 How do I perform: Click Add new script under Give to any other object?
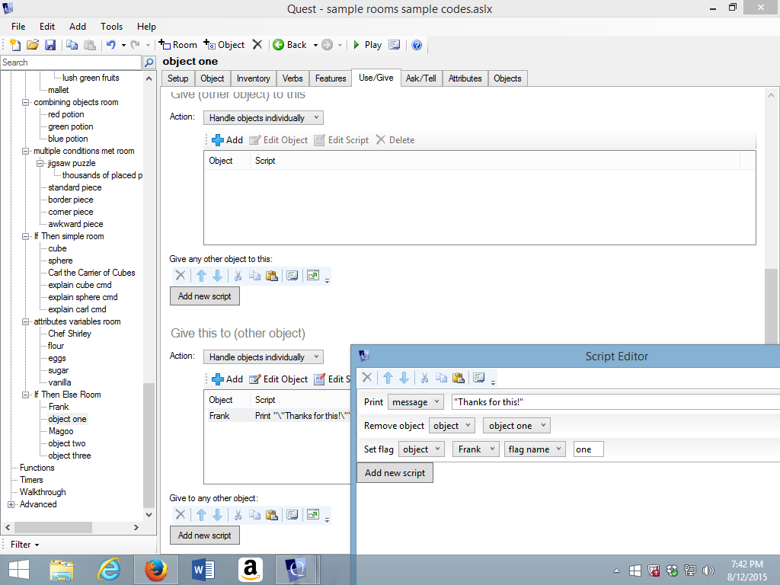pyautogui.click(x=204, y=535)
